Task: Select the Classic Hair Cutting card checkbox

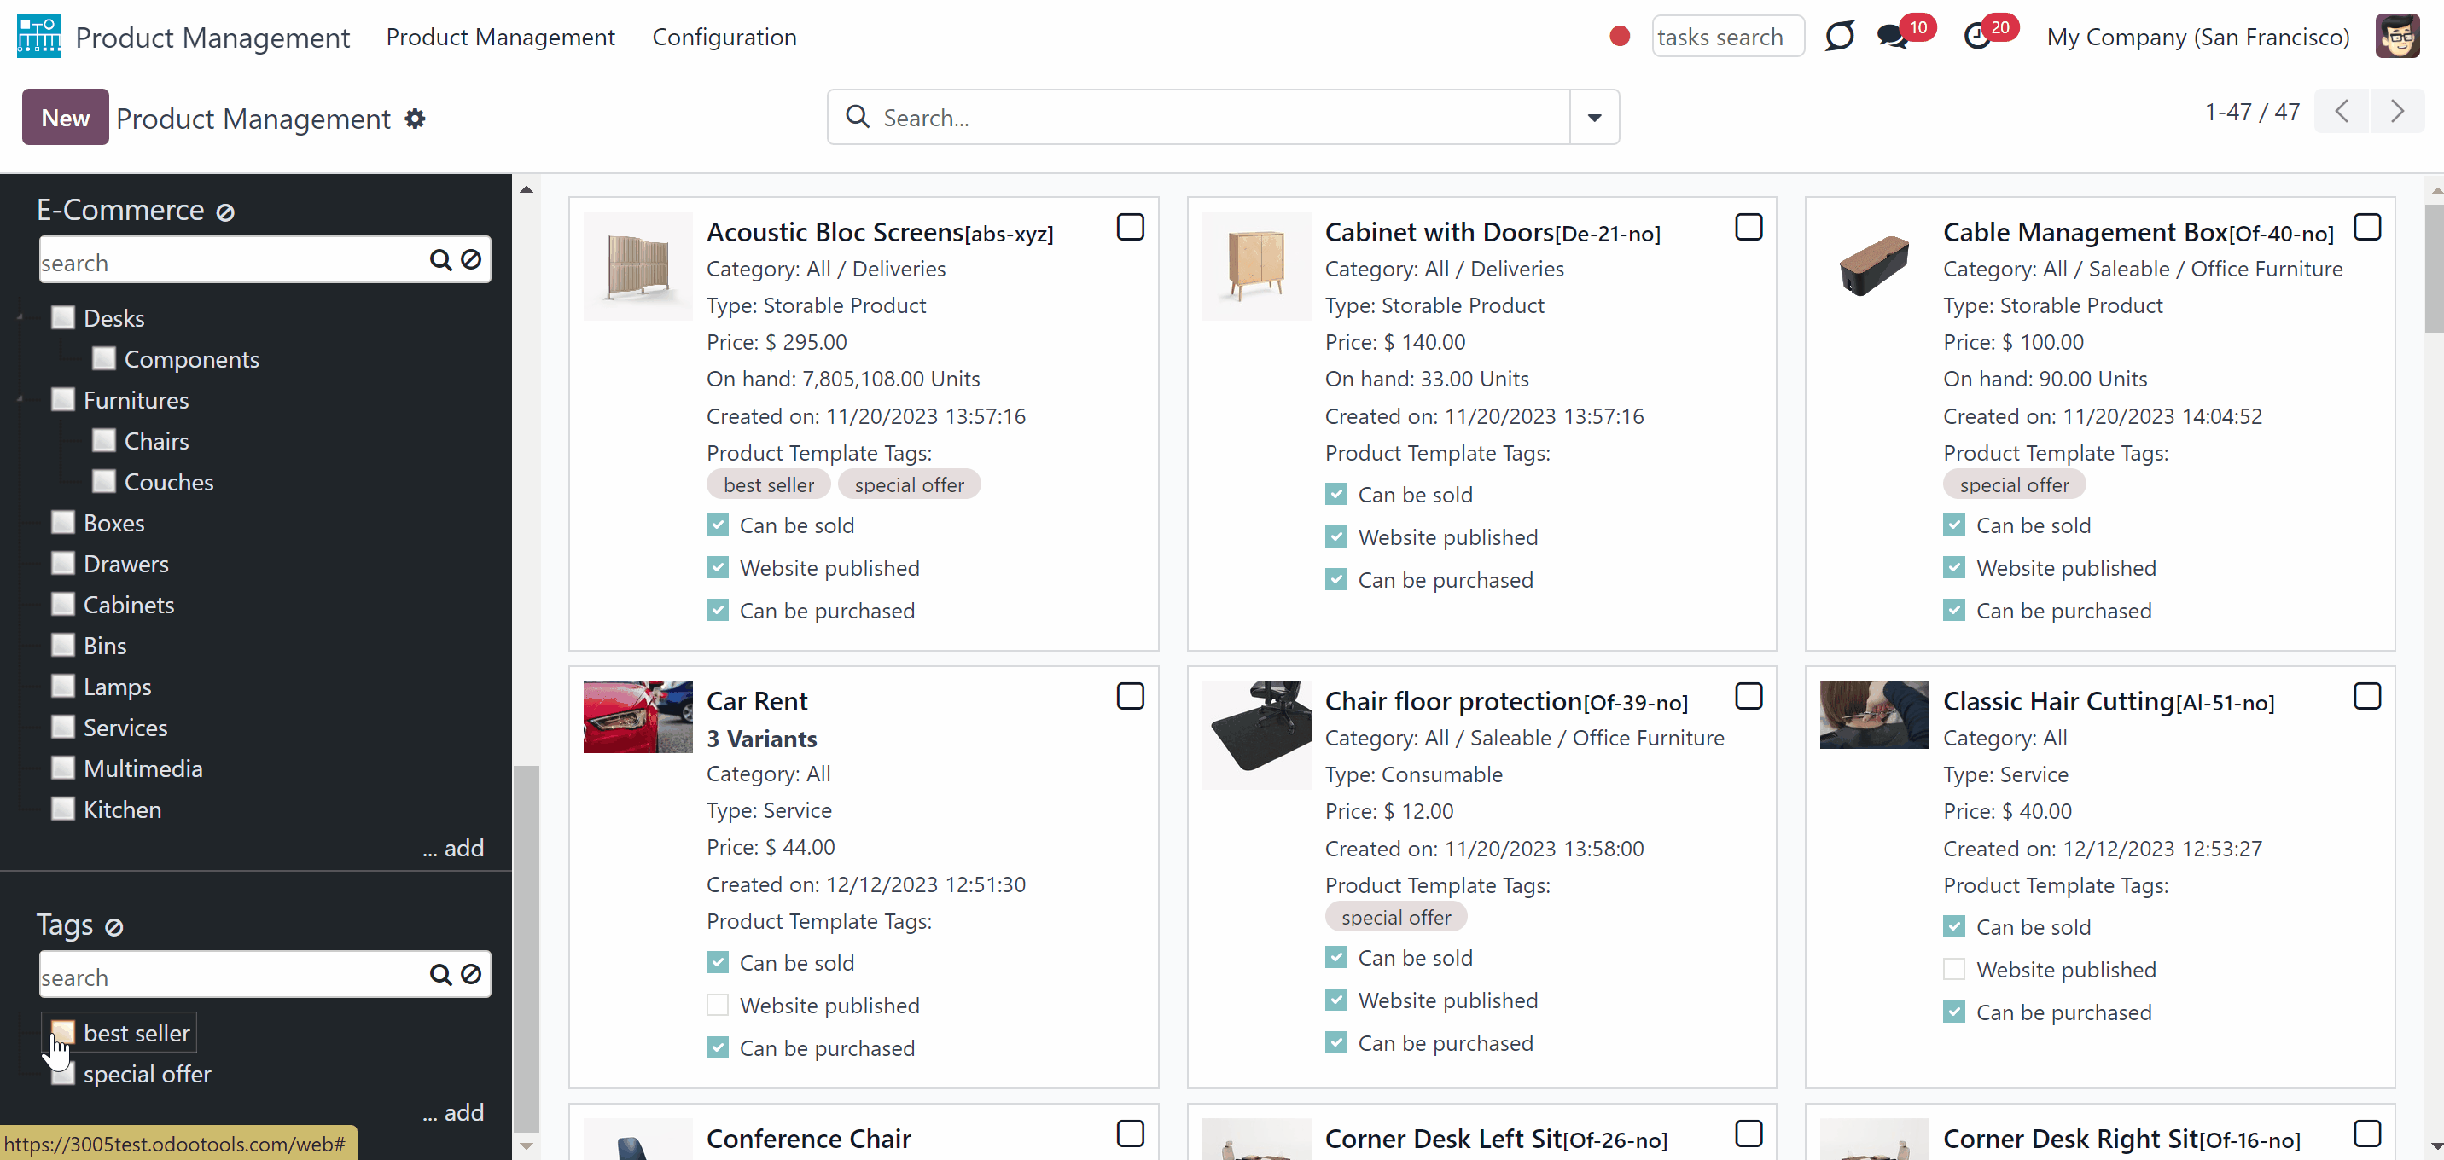Action: click(x=2367, y=696)
